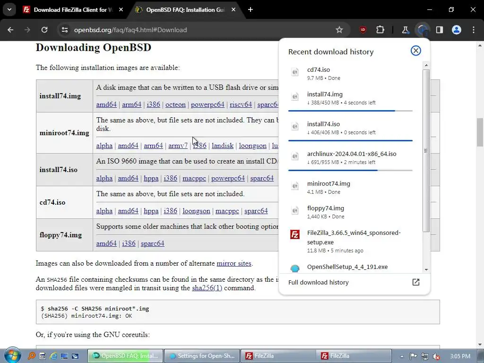This screenshot has width=484, height=363.
Task: Open the amd64 link for install74.img
Action: point(106,104)
